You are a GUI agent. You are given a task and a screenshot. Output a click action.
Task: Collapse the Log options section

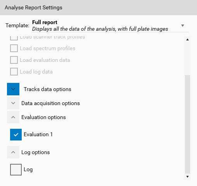[13, 152]
